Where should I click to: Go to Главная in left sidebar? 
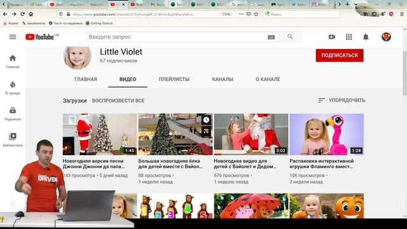pyautogui.click(x=13, y=62)
